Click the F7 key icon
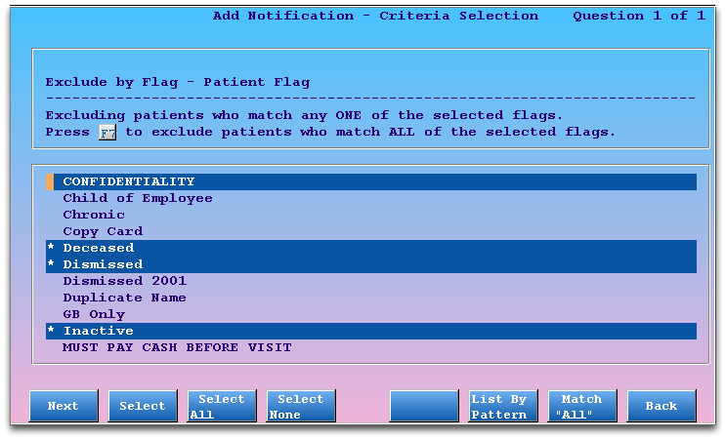Image resolution: width=725 pixels, height=438 pixels. 107,133
